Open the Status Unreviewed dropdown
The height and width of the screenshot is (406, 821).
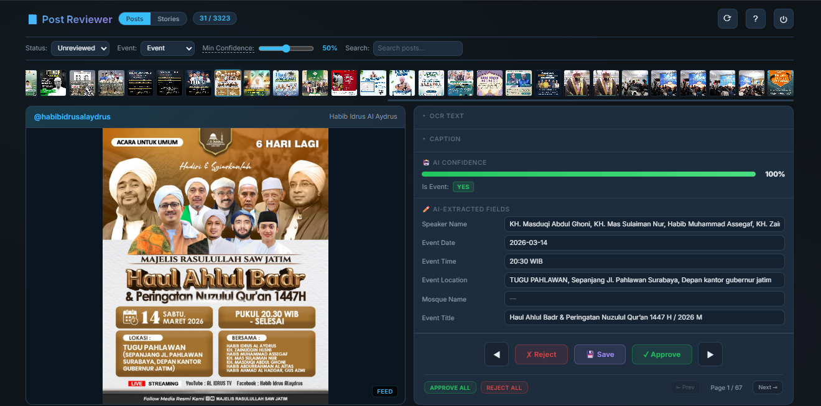(x=80, y=48)
